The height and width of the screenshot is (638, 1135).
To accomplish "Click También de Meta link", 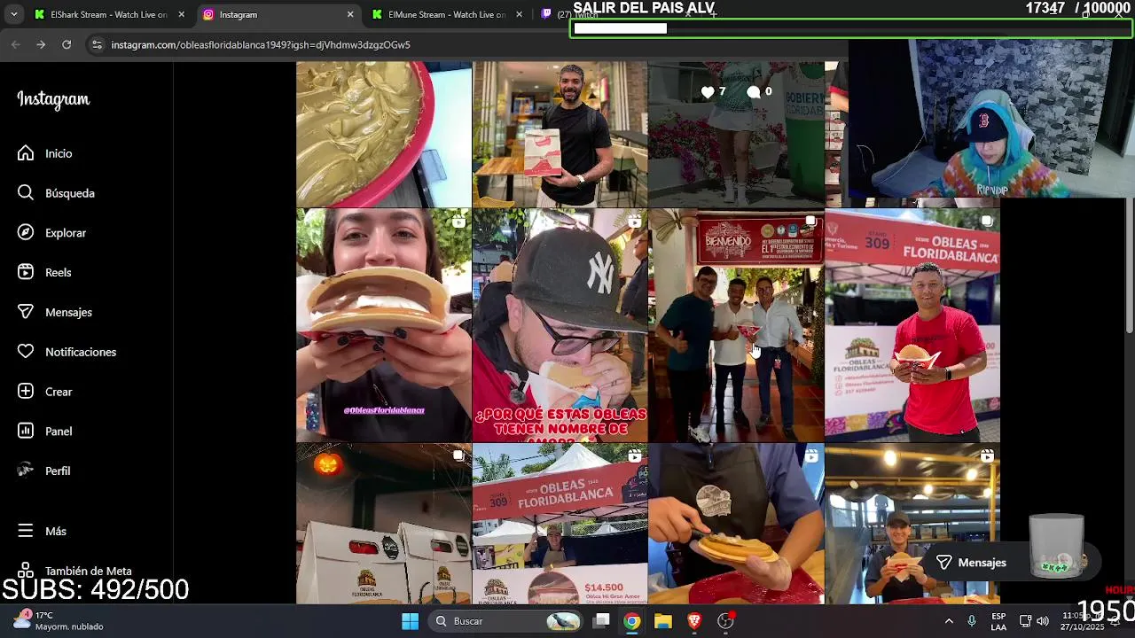I will (88, 572).
